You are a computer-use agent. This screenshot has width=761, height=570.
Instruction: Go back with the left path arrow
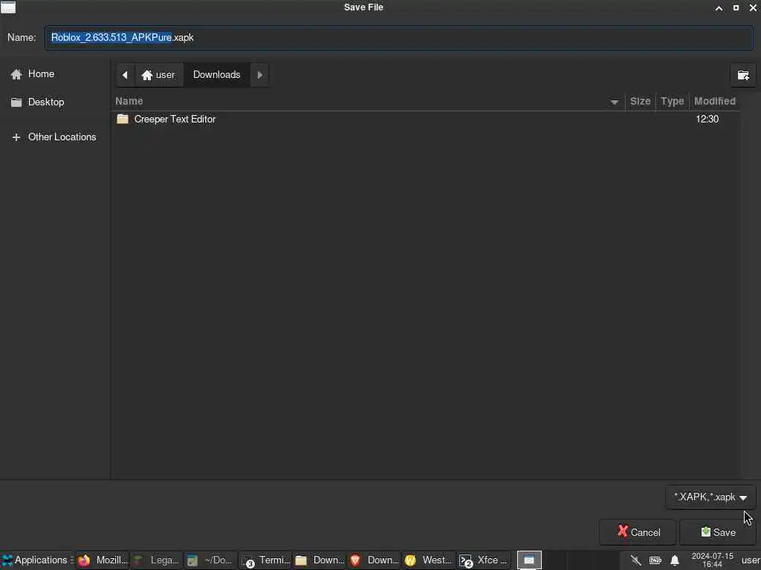125,75
